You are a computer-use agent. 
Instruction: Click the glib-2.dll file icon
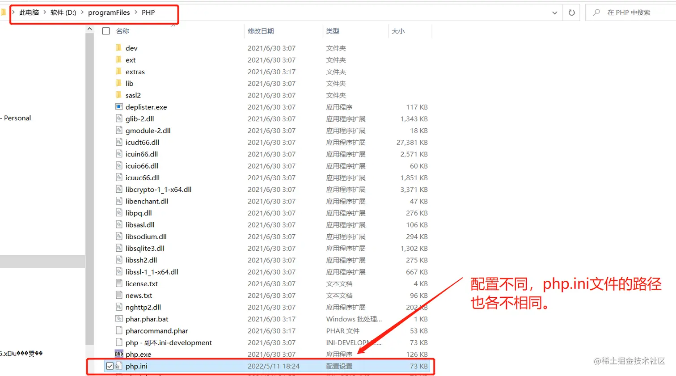[119, 118]
